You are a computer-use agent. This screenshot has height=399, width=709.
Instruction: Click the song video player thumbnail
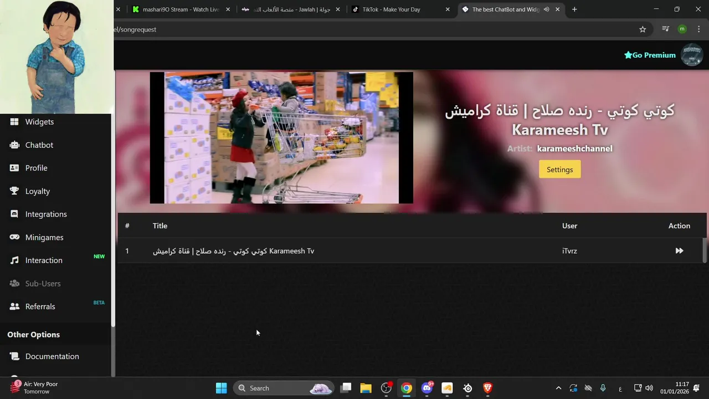[281, 137]
